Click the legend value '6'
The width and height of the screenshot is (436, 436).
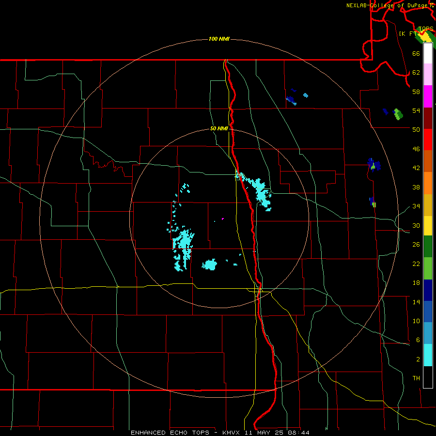coord(418,340)
